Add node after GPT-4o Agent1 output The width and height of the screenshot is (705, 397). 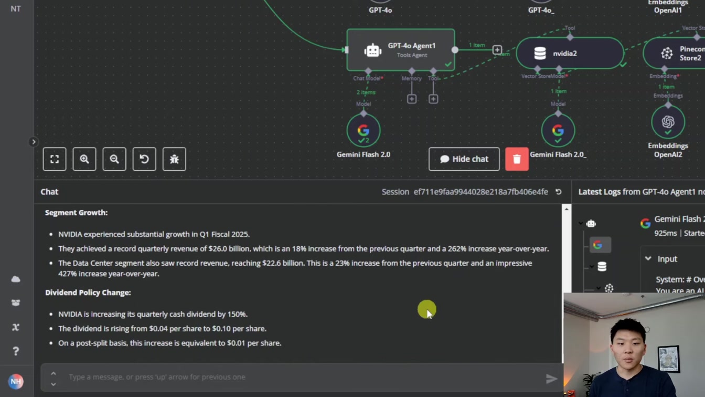point(497,50)
